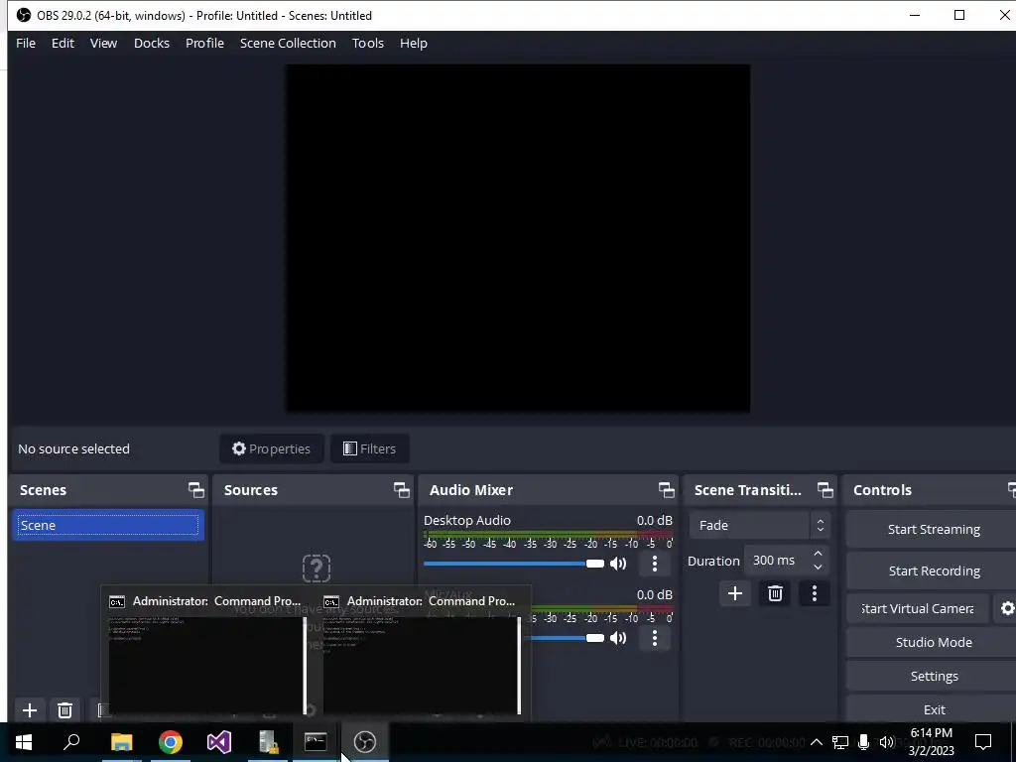Click the OBS Studio taskbar icon
The image size is (1016, 762).
365,742
